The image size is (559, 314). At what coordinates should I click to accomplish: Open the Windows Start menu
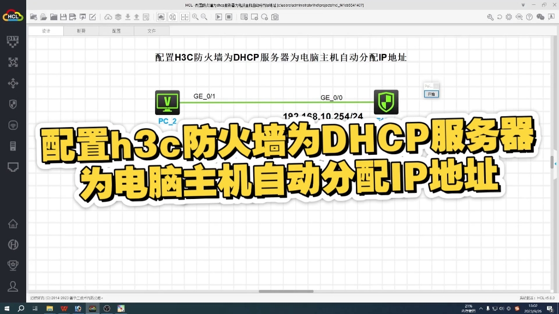pos(7,309)
